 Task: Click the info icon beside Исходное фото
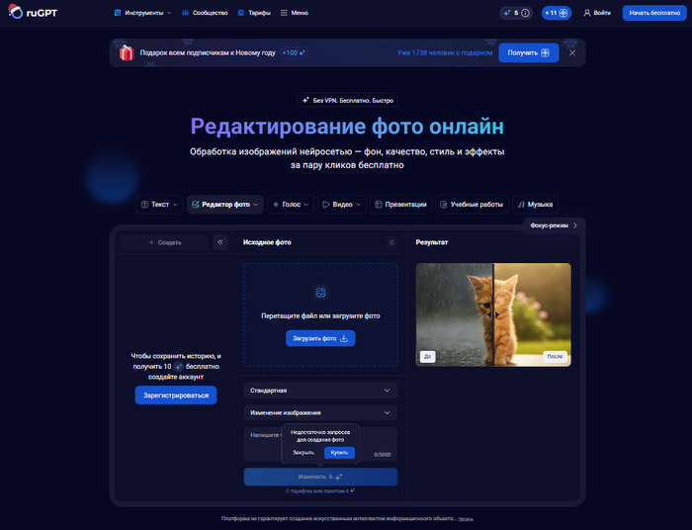tap(391, 242)
